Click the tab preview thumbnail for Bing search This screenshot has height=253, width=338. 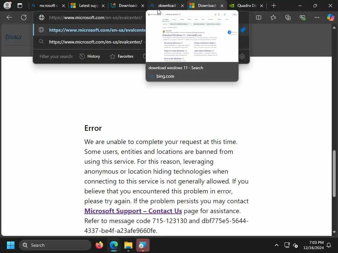192,36
